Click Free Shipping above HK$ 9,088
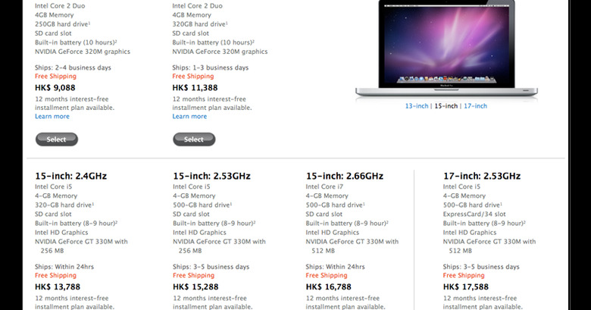591x310 pixels. coord(55,77)
